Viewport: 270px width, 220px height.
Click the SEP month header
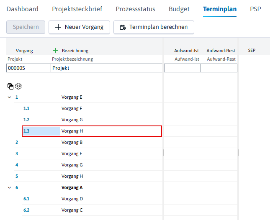[x=252, y=50]
